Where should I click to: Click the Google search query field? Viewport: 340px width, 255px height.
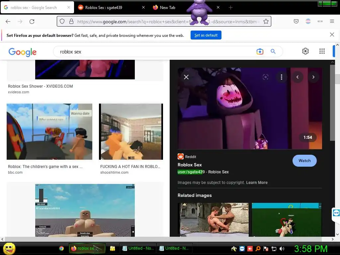tap(156, 52)
